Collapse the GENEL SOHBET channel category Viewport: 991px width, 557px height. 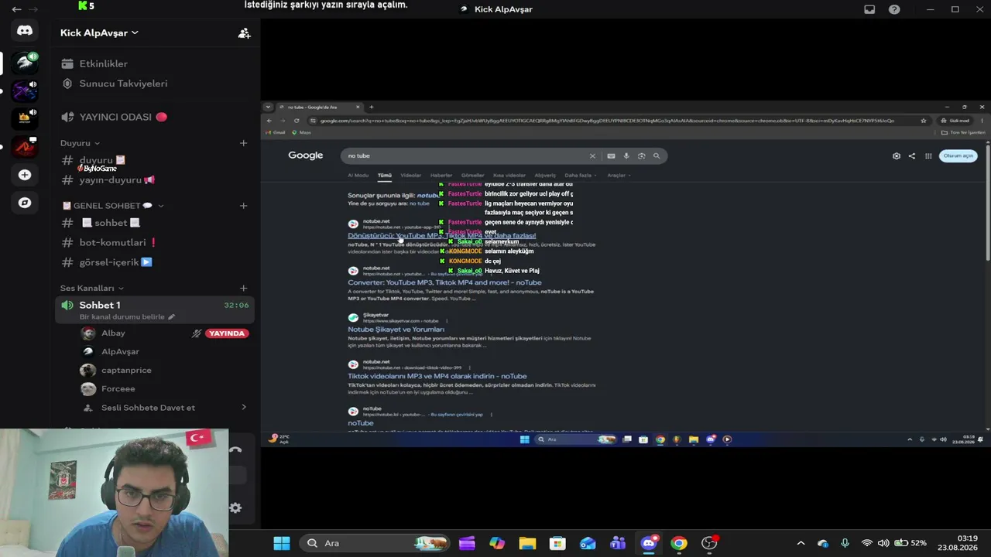click(113, 206)
